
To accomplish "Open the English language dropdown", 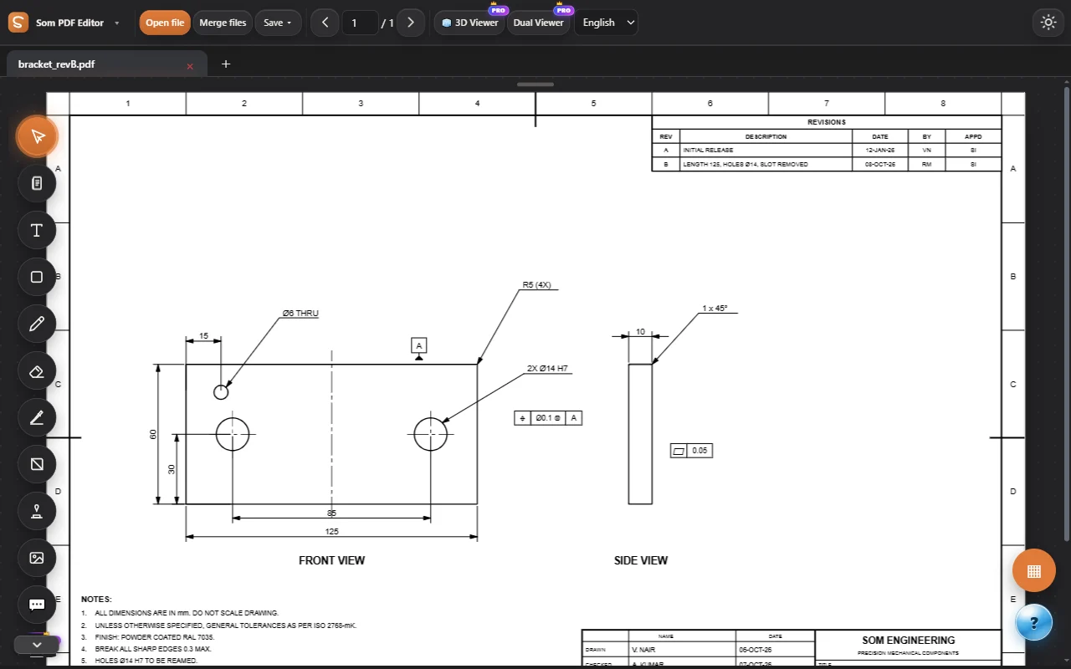I will [x=606, y=23].
